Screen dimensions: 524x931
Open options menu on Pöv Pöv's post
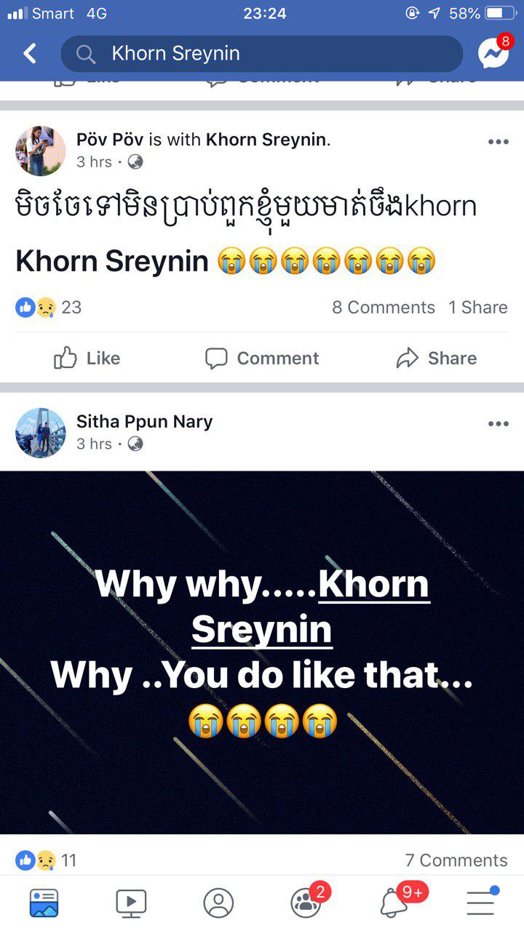(498, 142)
